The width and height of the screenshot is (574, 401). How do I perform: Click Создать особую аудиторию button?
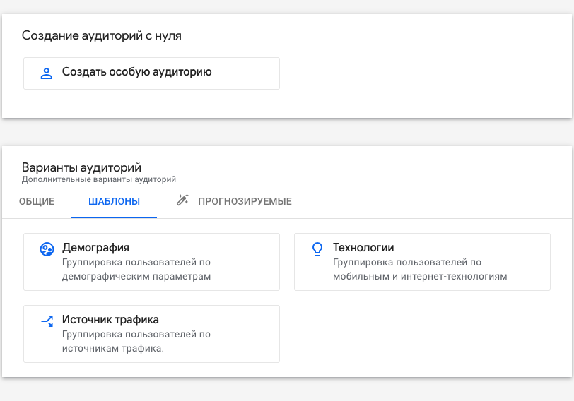(151, 73)
